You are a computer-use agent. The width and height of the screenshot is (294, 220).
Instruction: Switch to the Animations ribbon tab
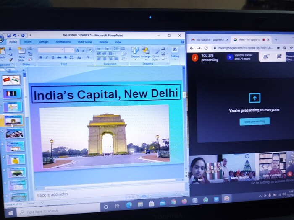point(63,42)
